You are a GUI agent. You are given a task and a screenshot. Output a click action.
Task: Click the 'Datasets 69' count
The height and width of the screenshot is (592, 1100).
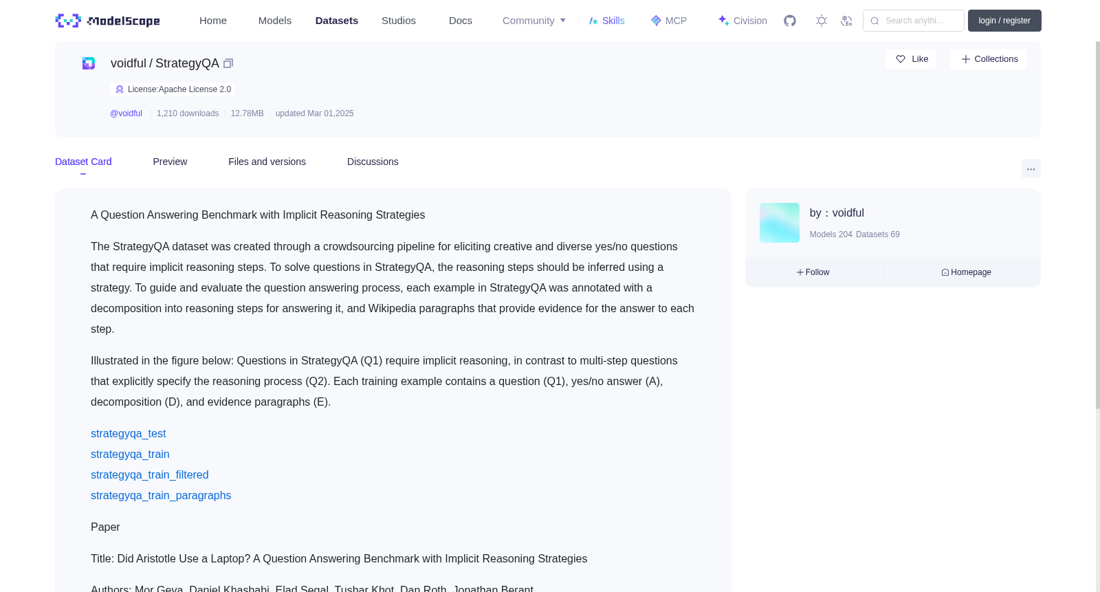[878, 234]
